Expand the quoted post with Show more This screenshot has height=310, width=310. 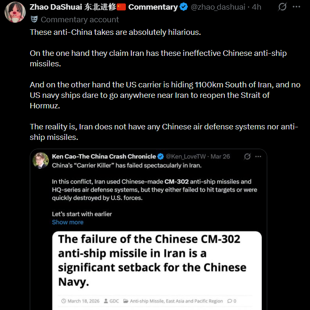pyautogui.click(x=68, y=222)
